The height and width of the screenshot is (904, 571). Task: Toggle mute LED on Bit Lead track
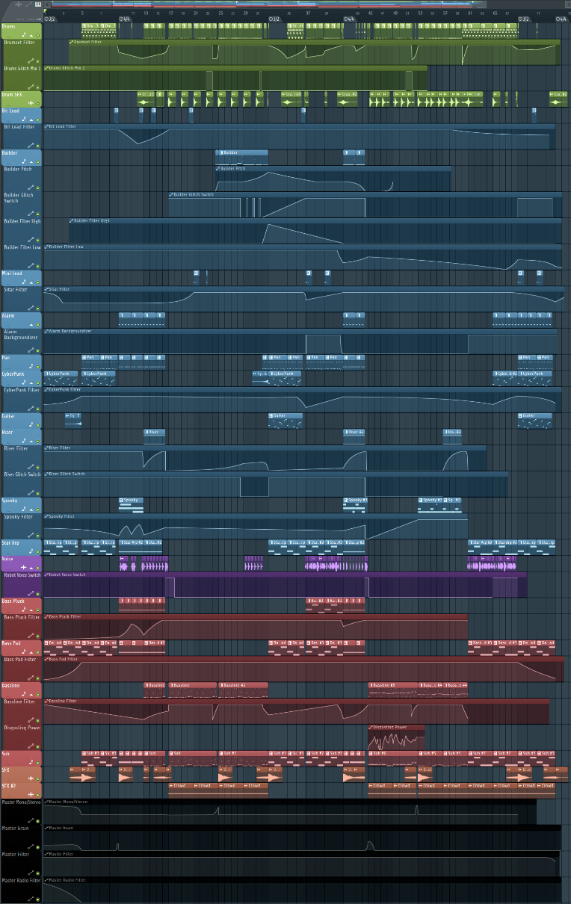point(37,120)
